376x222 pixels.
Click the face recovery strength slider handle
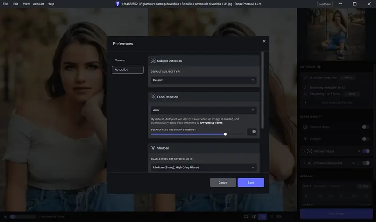[225, 134]
